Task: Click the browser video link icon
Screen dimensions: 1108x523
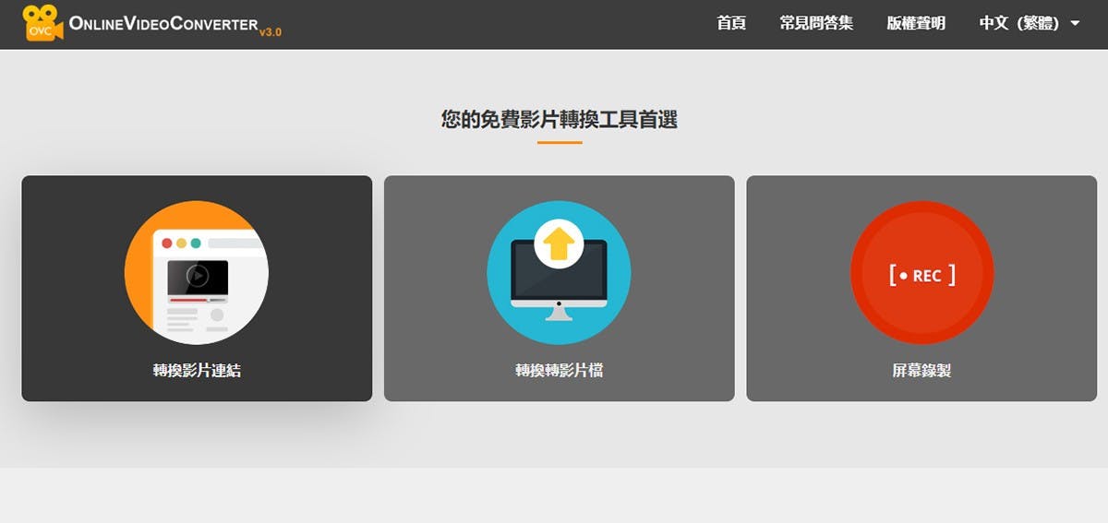Action: [x=197, y=273]
